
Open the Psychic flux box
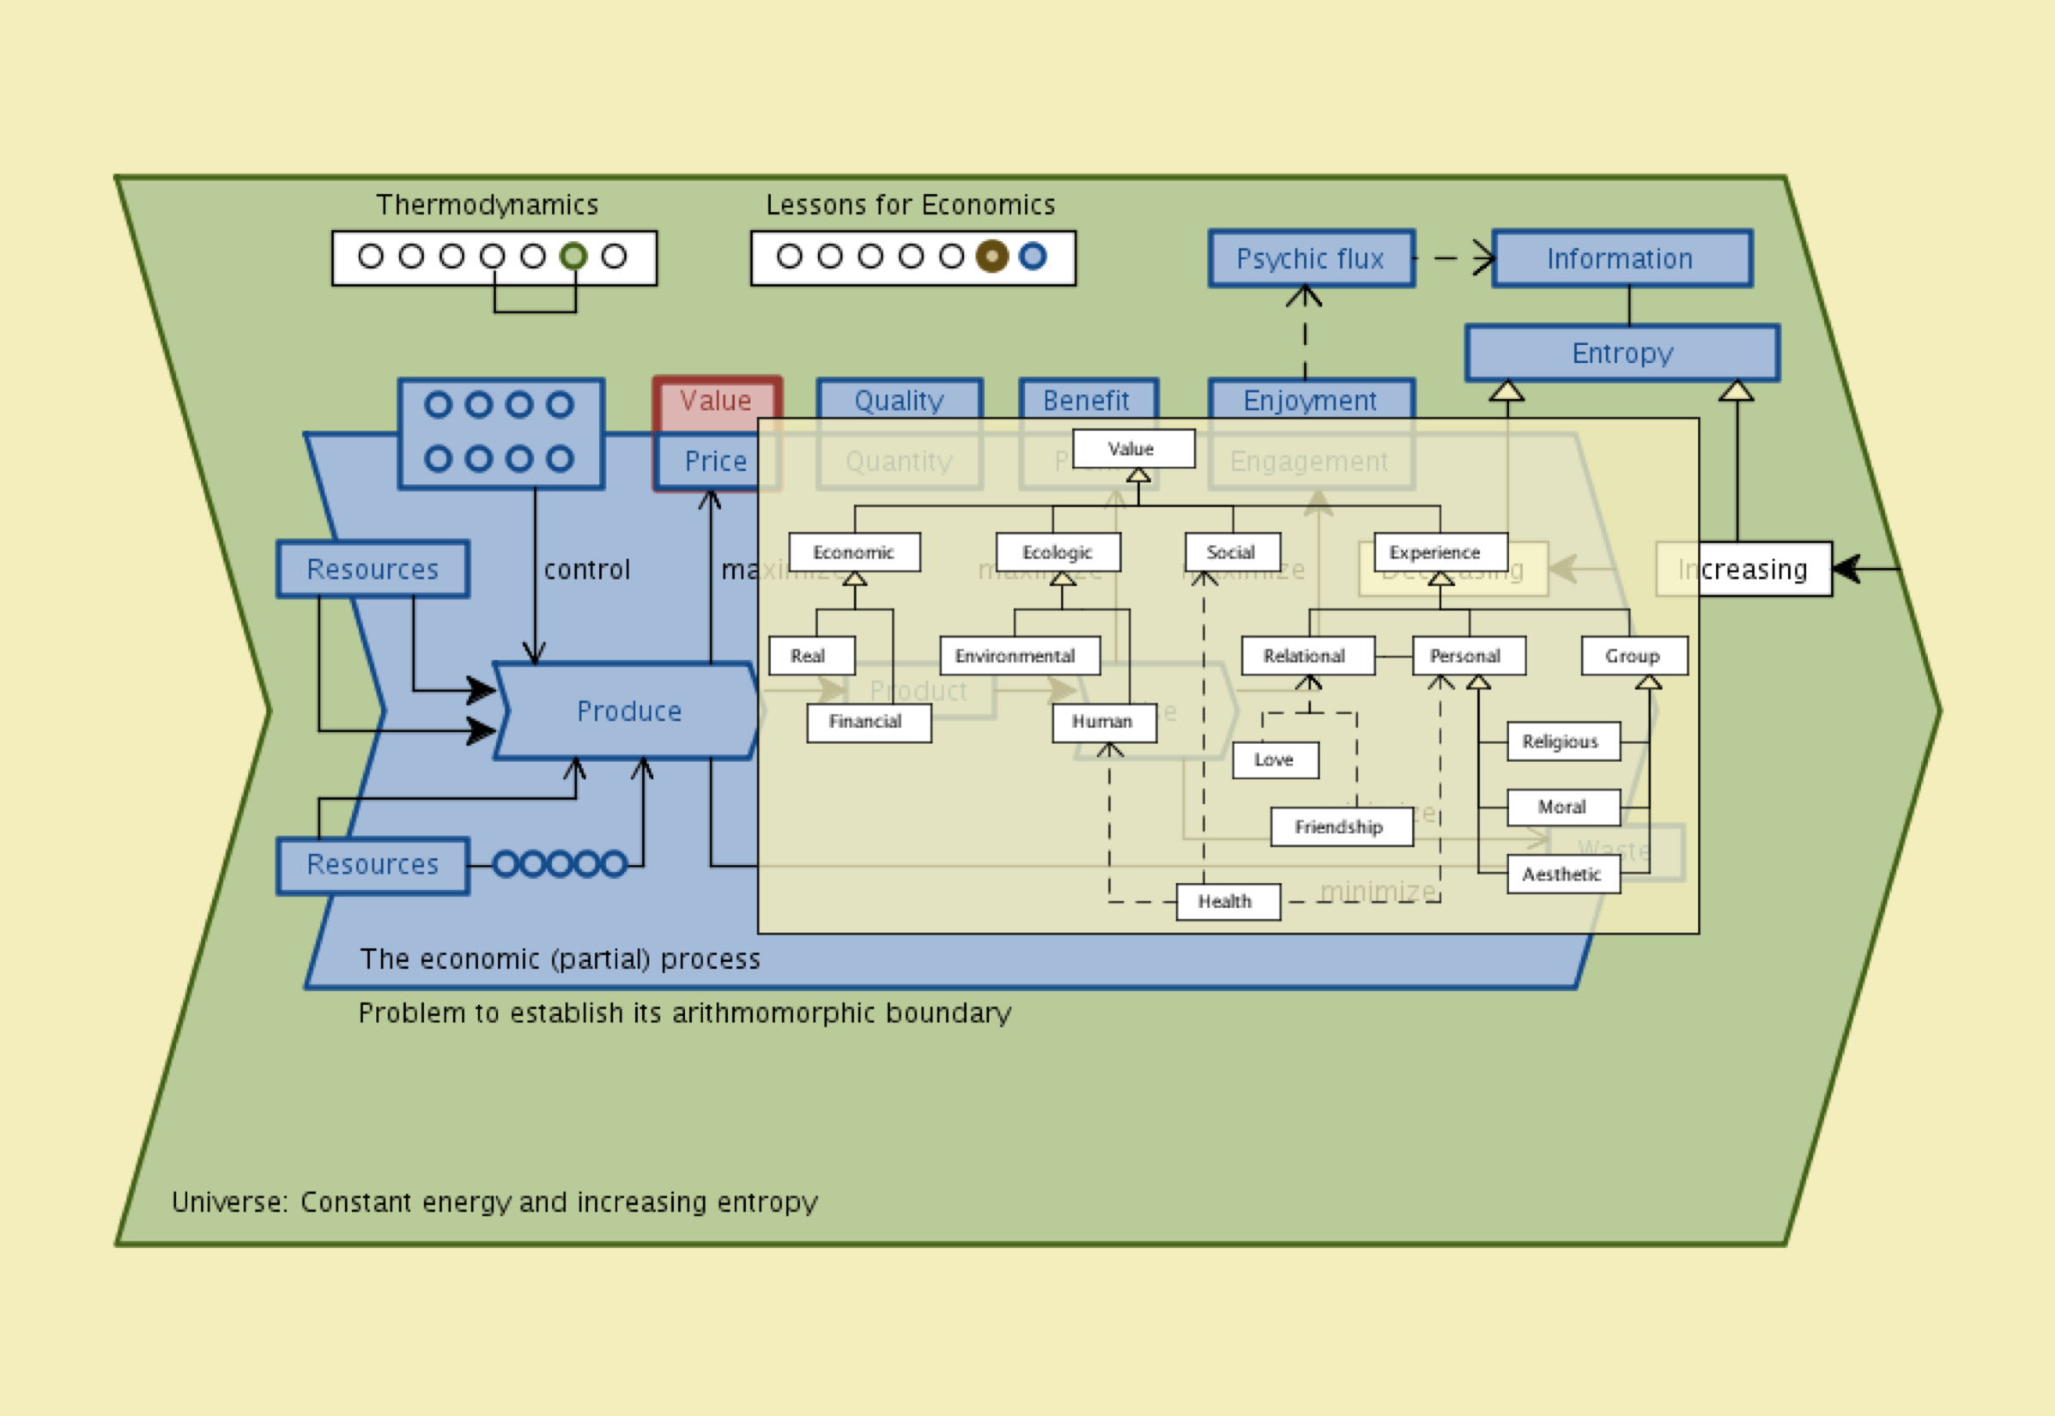tap(1311, 259)
